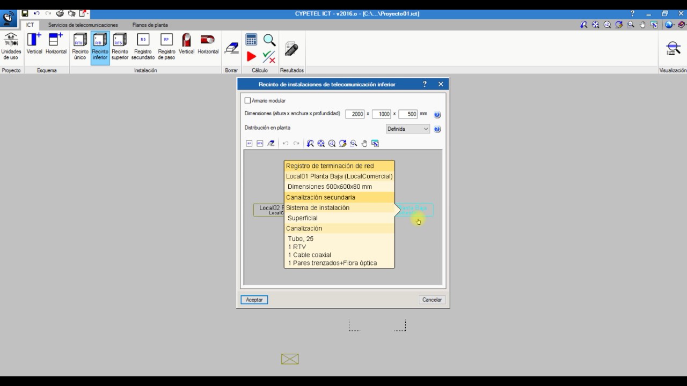Click the x2 zoom icon in the main toolbar

(x=607, y=25)
